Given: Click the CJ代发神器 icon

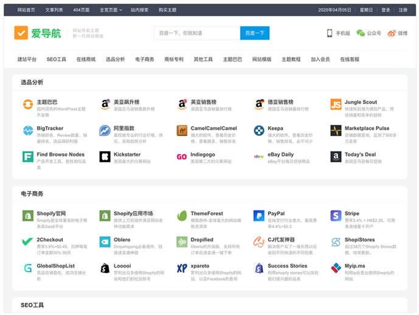Looking at the screenshot, I should coord(259,242).
